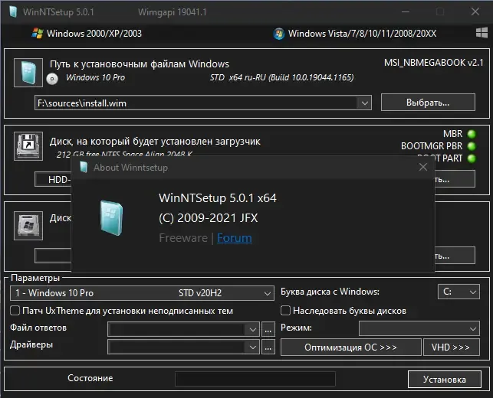Click the BOOT PART green status light
Screen dimensions: 493x398
472,158
